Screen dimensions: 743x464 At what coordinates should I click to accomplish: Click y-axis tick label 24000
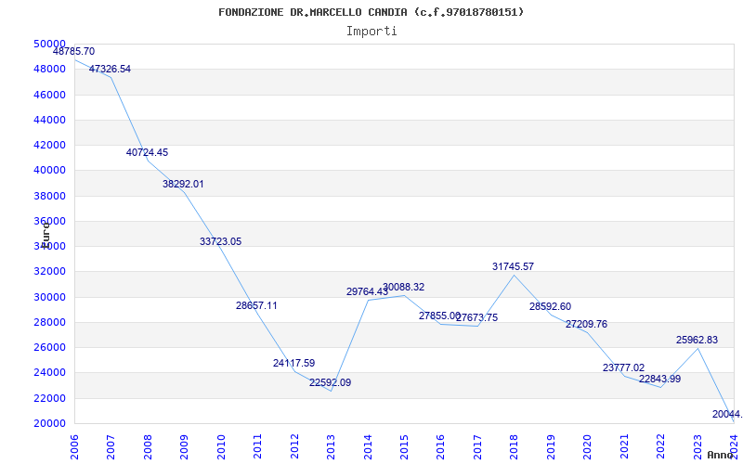point(49,373)
